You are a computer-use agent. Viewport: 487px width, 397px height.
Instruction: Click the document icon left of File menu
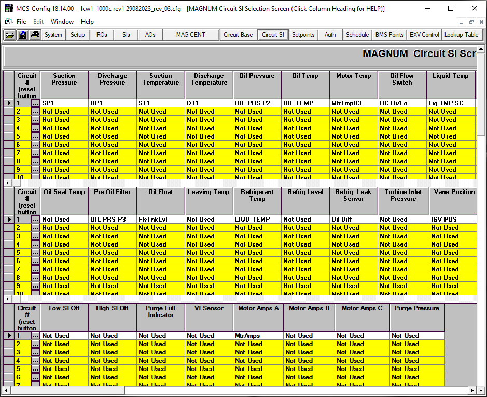click(x=8, y=22)
